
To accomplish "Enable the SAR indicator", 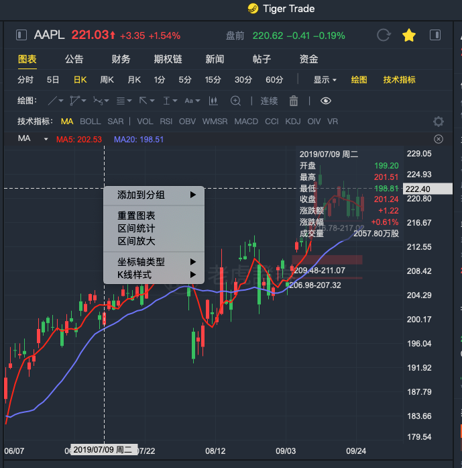I will (x=115, y=122).
